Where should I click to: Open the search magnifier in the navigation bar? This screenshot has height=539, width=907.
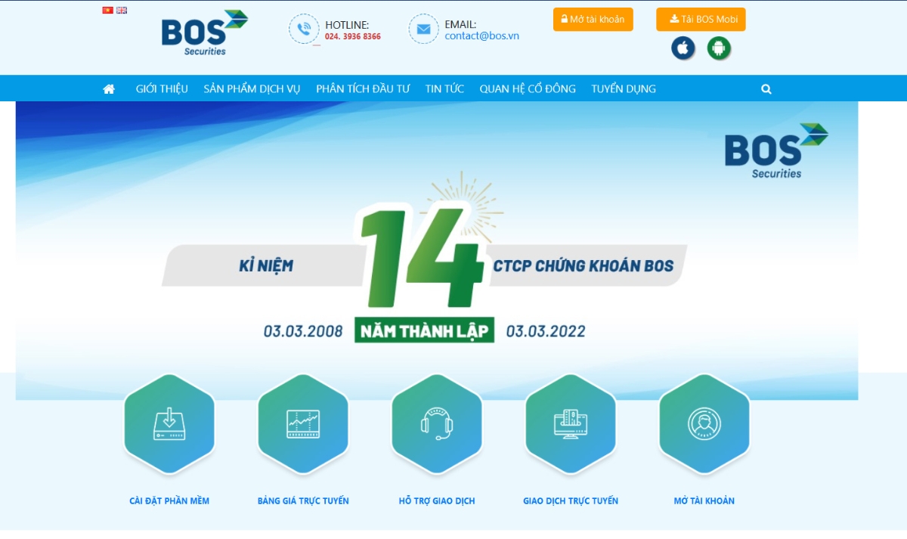(x=766, y=88)
